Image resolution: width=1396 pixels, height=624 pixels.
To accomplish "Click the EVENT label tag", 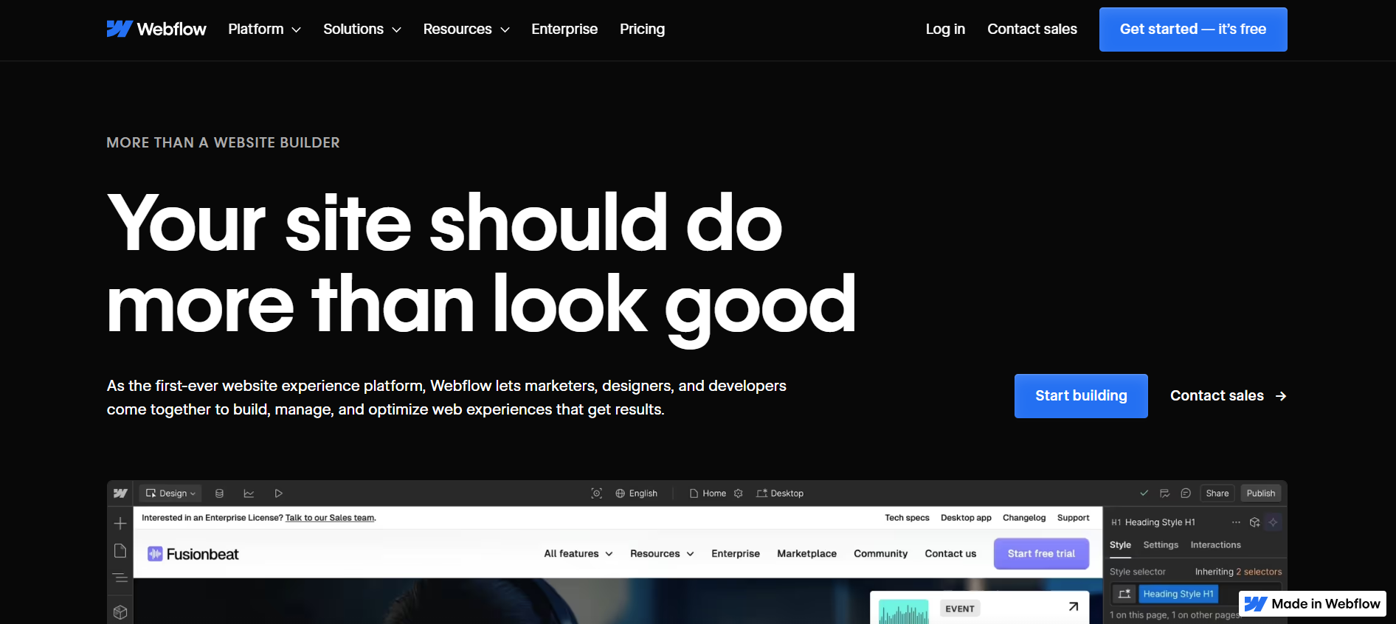I will (x=960, y=609).
